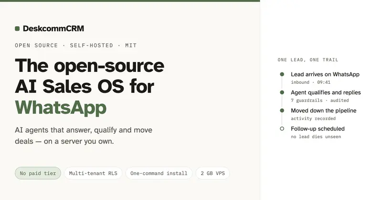Click the 'activity recorded' caption
382x200 pixels.
[x=313, y=119]
